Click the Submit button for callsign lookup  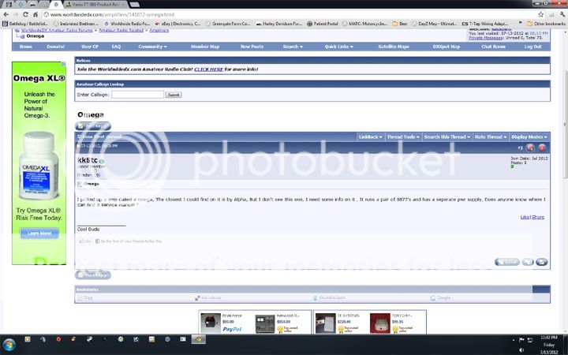pos(174,95)
